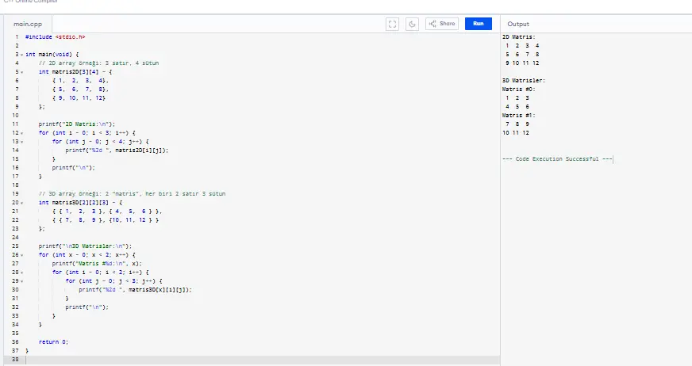692x366 pixels.
Task: Switch to dark mode with moon icon
Action: click(x=413, y=24)
